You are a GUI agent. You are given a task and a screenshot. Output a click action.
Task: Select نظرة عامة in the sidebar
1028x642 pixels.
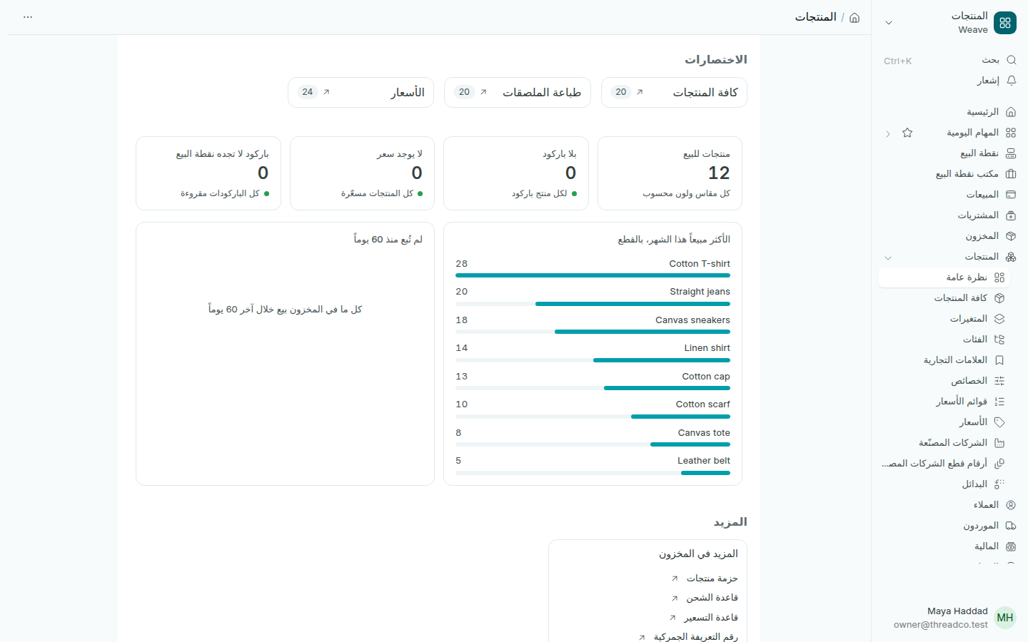(x=944, y=277)
